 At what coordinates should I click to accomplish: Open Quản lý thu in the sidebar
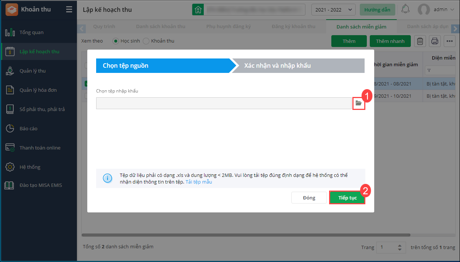coord(38,71)
